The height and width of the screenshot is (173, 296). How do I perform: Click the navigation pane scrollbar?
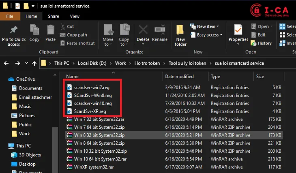(x=55, y=150)
